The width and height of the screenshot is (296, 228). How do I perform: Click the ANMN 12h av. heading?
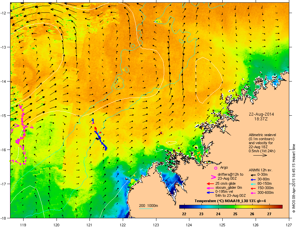pos(260,170)
